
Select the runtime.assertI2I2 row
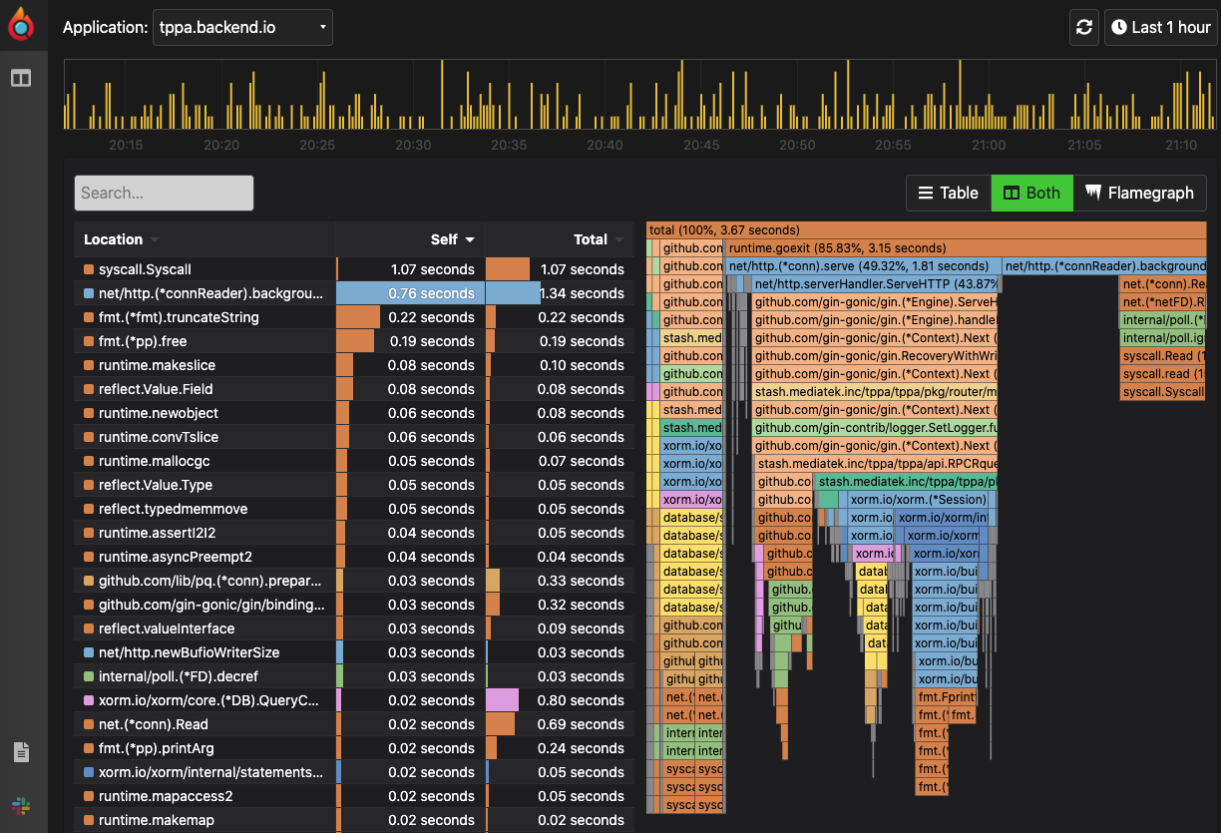[x=354, y=533]
